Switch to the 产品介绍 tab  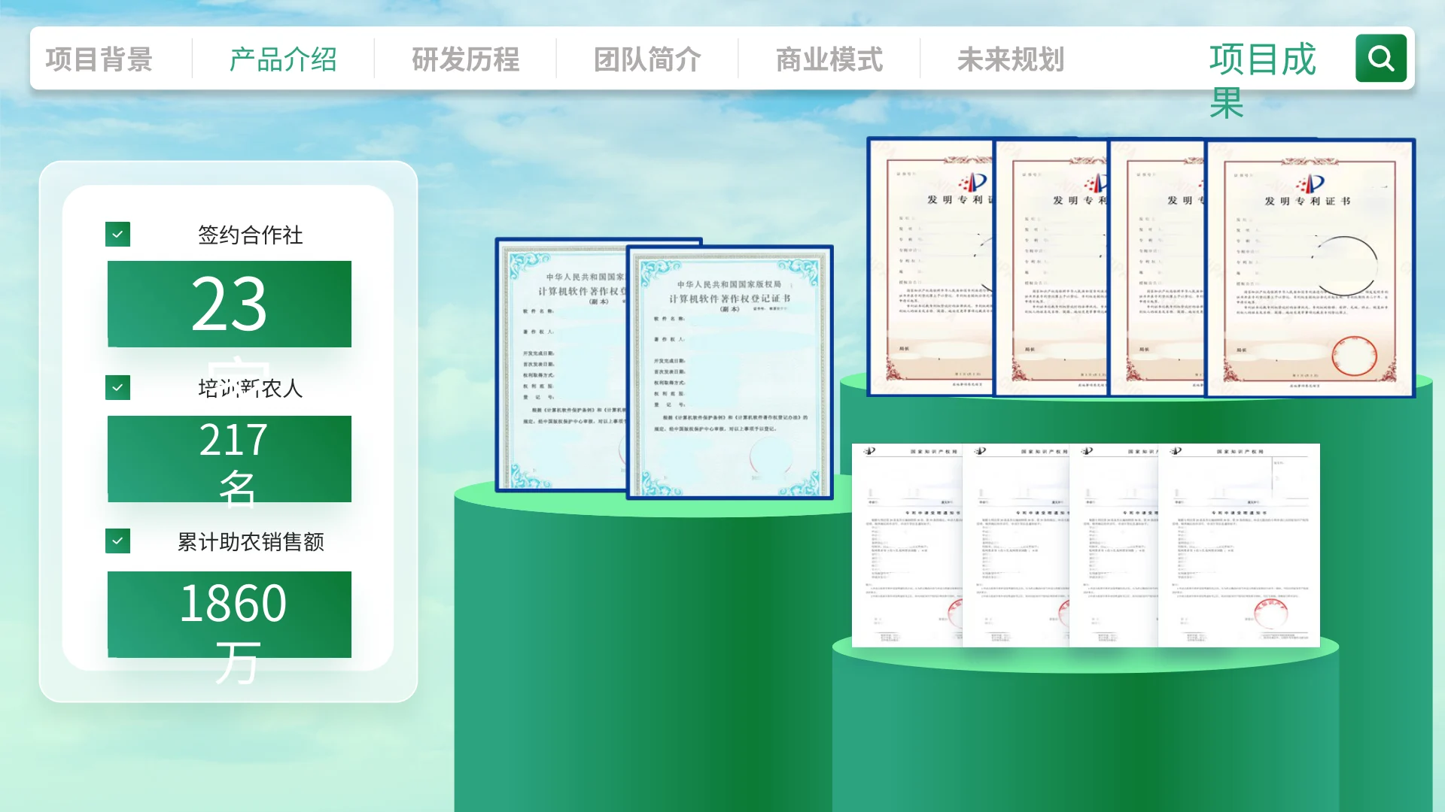[x=283, y=59]
